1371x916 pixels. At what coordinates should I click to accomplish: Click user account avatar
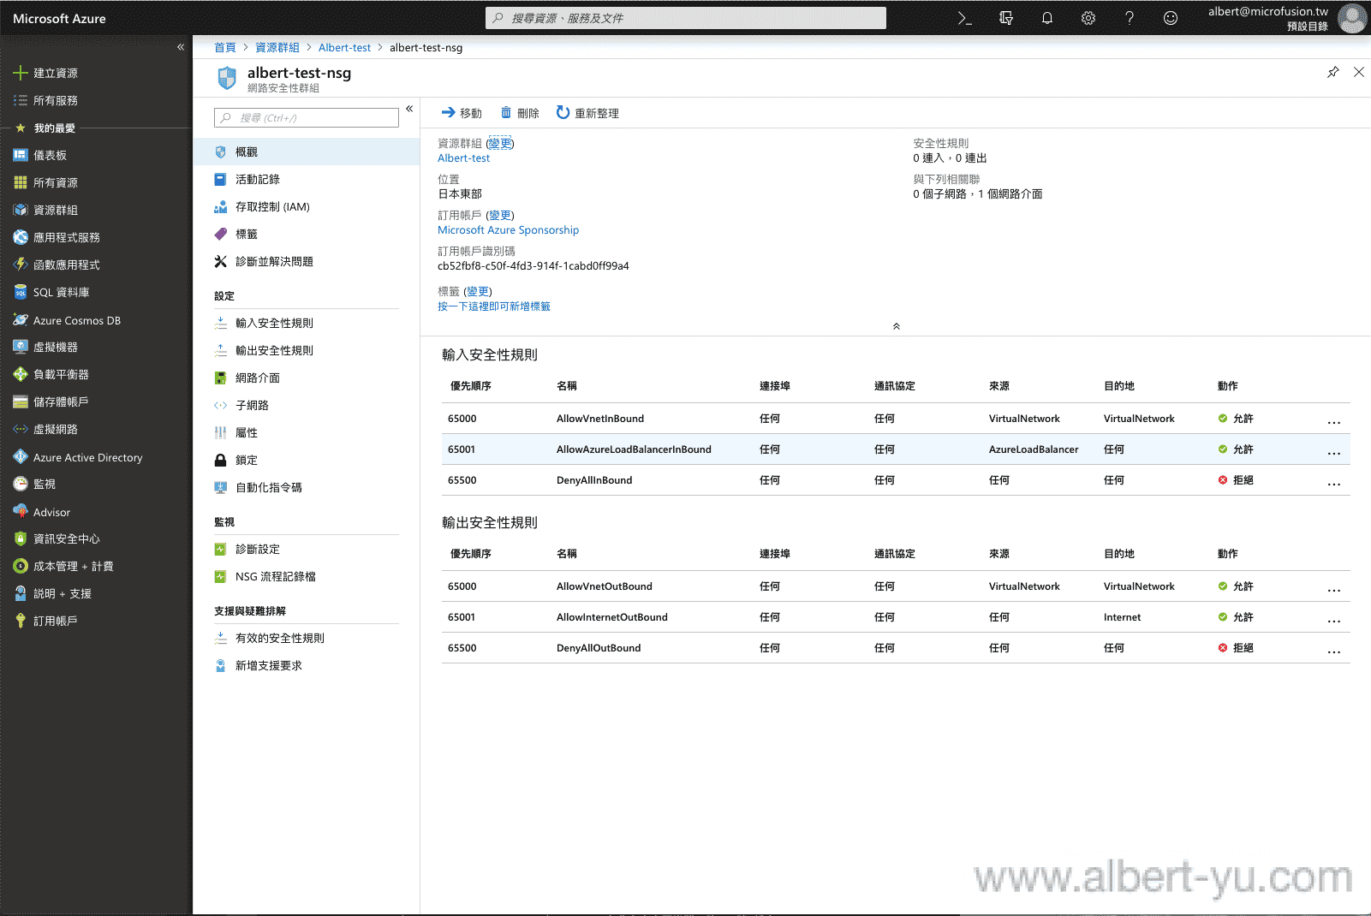(1353, 18)
